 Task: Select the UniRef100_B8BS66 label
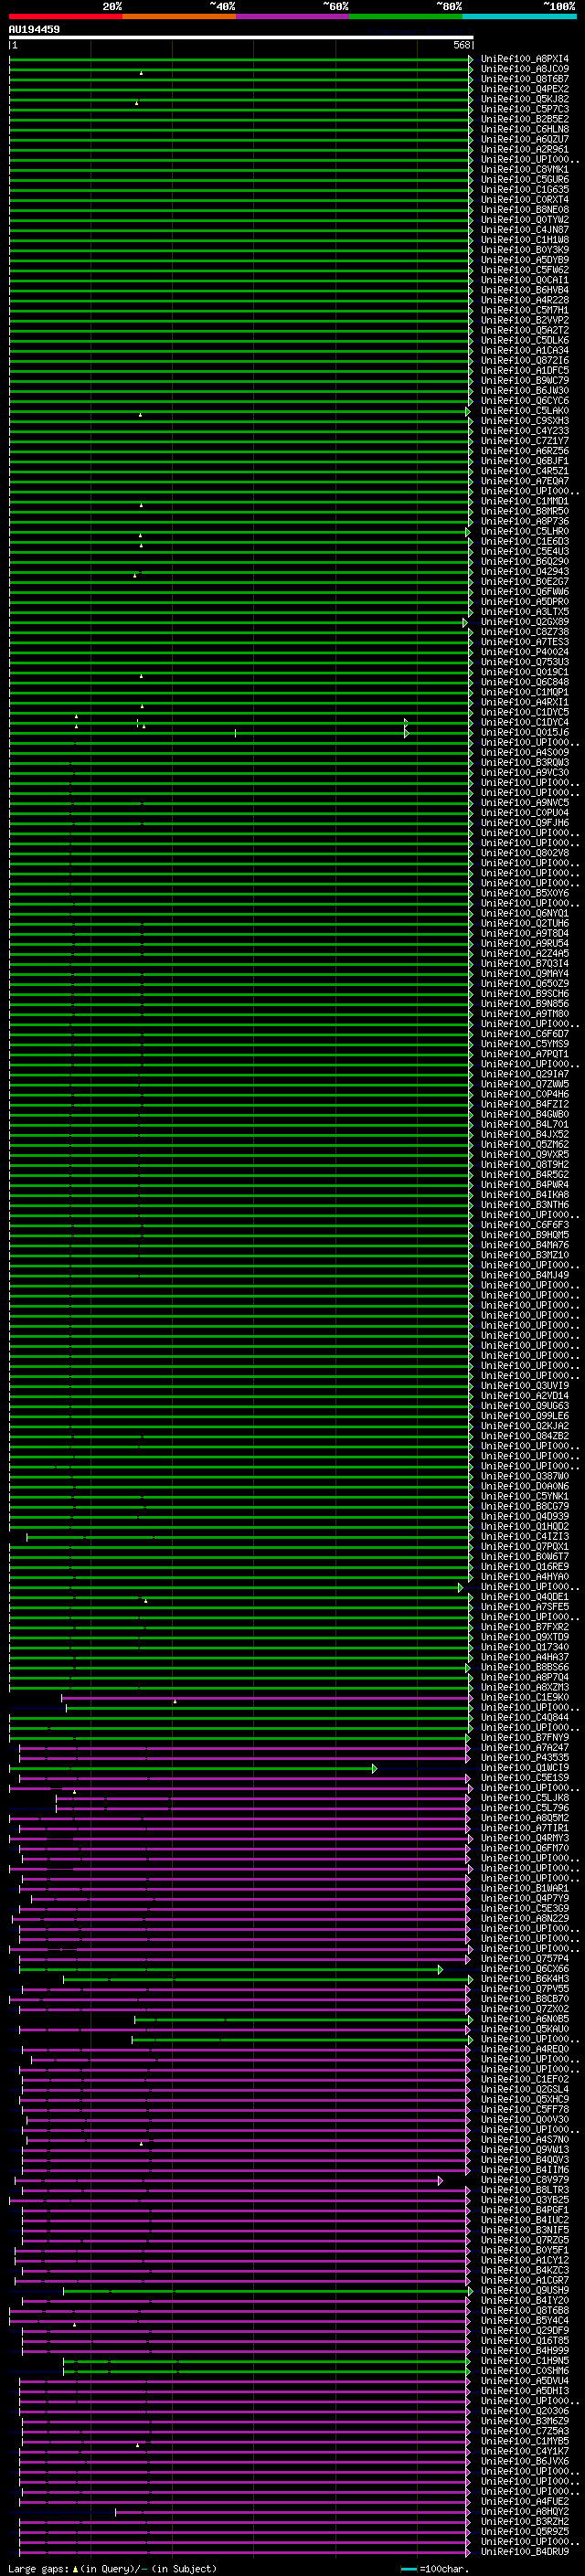pyautogui.click(x=525, y=1667)
